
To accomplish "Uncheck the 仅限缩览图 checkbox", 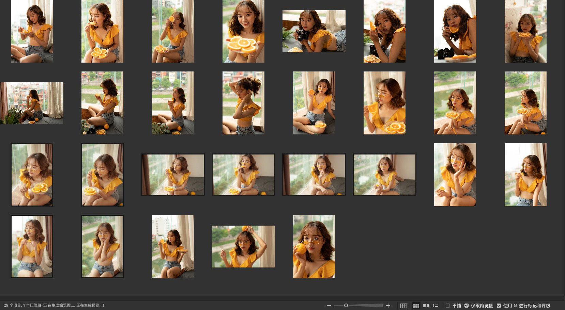I will [467, 306].
